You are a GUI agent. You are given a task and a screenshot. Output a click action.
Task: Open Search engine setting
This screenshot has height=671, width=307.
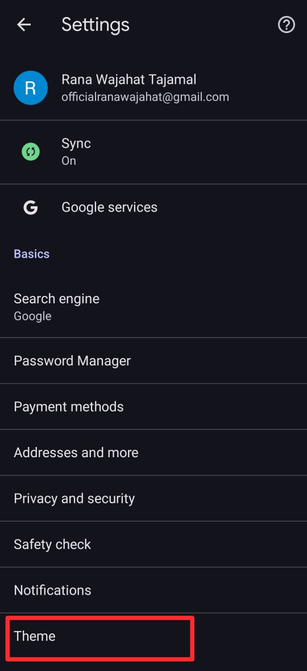point(153,307)
